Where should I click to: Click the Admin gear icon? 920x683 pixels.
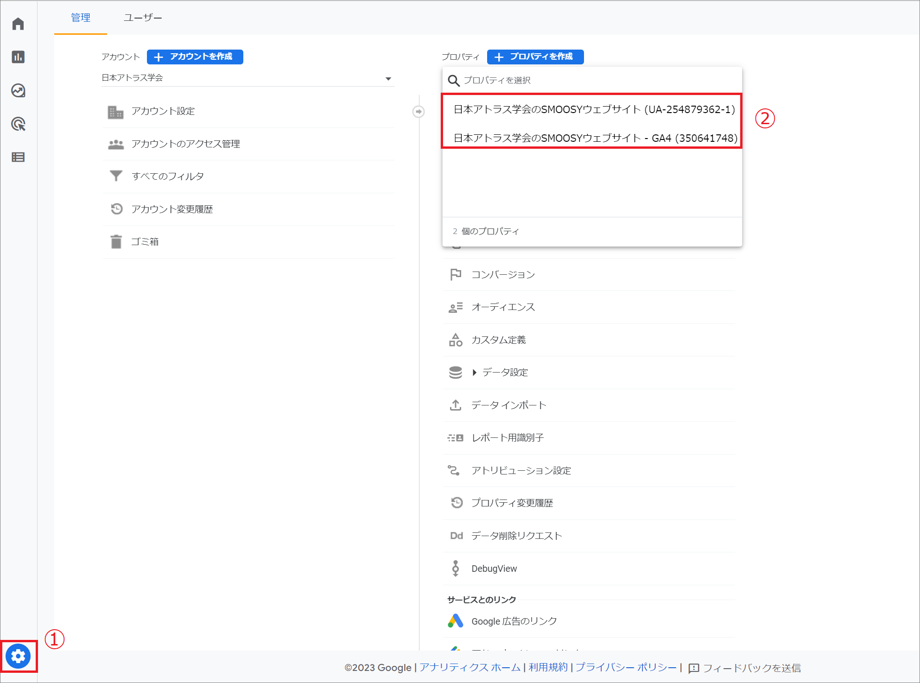click(18, 656)
